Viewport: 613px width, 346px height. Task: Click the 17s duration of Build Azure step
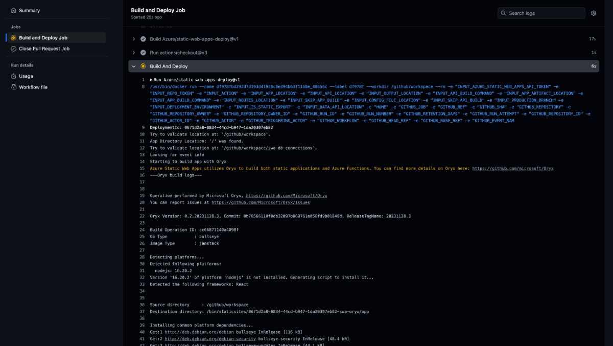pyautogui.click(x=593, y=39)
